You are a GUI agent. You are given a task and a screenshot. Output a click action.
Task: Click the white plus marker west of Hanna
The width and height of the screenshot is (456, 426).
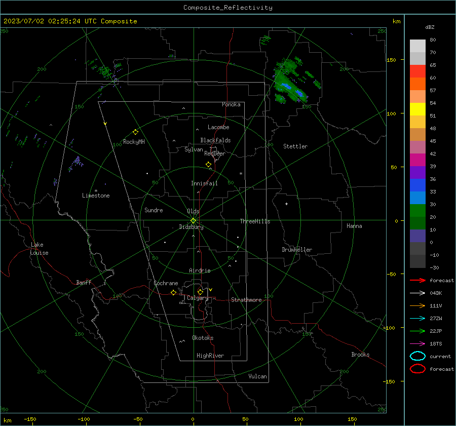pyautogui.click(x=286, y=204)
